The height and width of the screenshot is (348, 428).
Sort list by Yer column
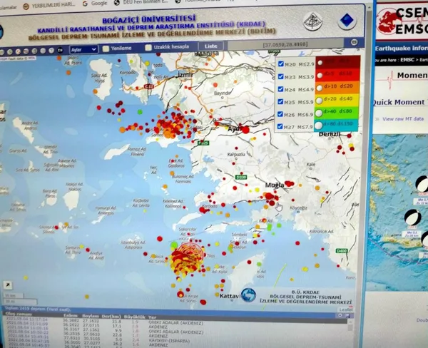152,317
